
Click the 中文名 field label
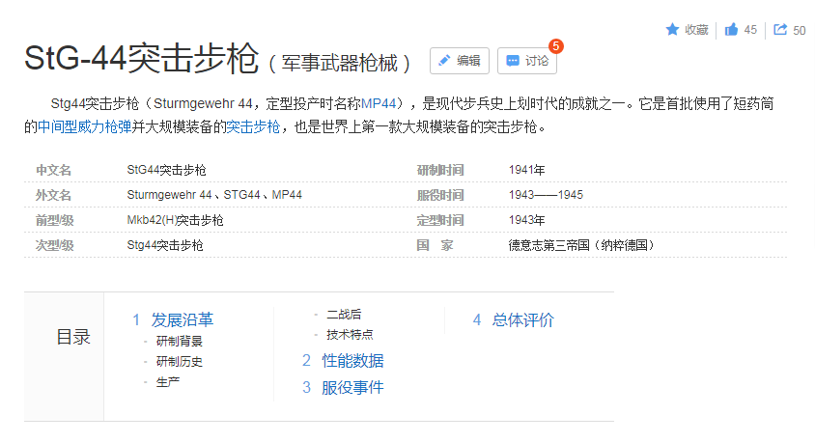(x=53, y=170)
